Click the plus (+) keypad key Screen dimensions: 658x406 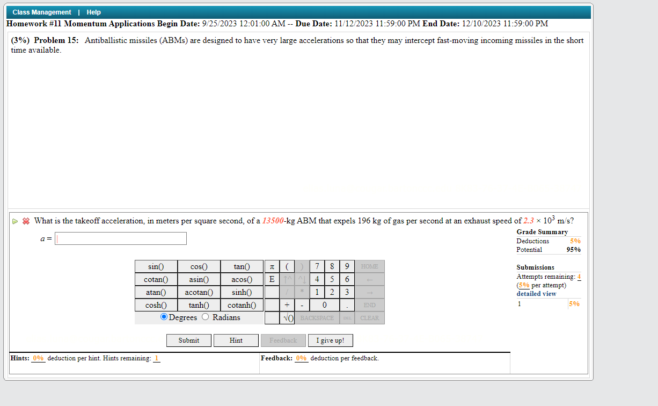point(287,305)
